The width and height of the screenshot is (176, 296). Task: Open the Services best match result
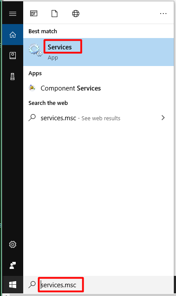[99, 52]
